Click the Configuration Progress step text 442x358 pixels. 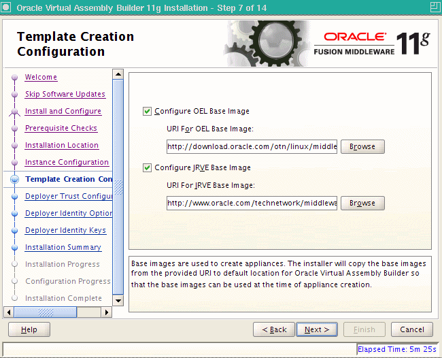point(67,281)
